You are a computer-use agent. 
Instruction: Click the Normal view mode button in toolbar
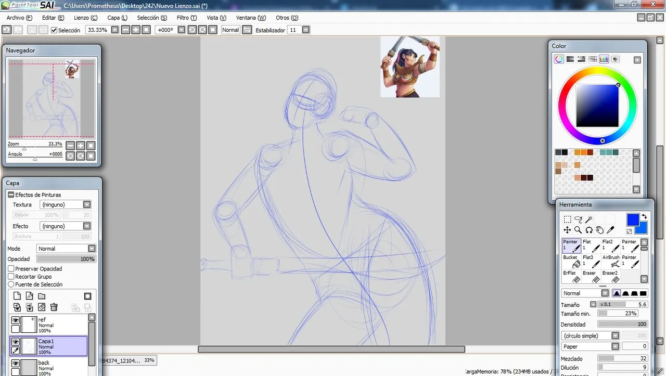[230, 30]
